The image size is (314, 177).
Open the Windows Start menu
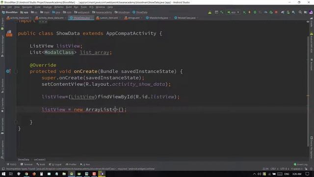pyautogui.click(x=3, y=174)
